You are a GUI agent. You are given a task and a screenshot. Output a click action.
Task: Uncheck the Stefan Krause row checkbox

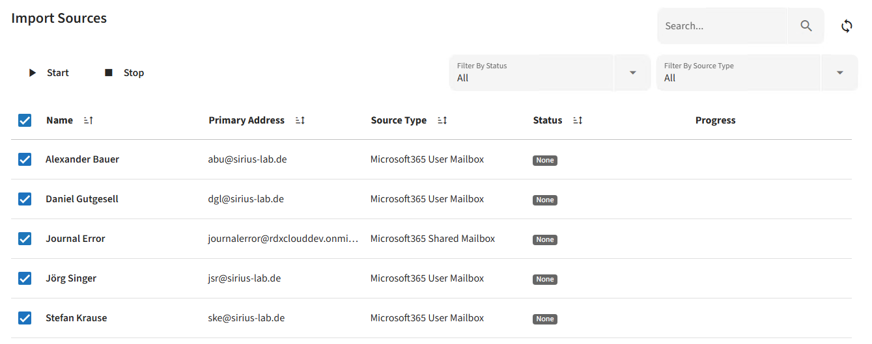(x=25, y=318)
